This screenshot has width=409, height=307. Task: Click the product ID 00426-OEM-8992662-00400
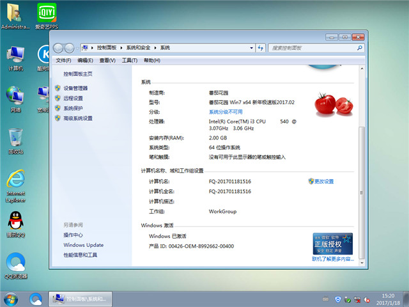coord(201,246)
